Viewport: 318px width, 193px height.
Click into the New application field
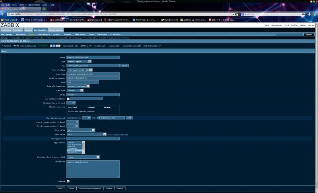pyautogui.click(x=93, y=138)
